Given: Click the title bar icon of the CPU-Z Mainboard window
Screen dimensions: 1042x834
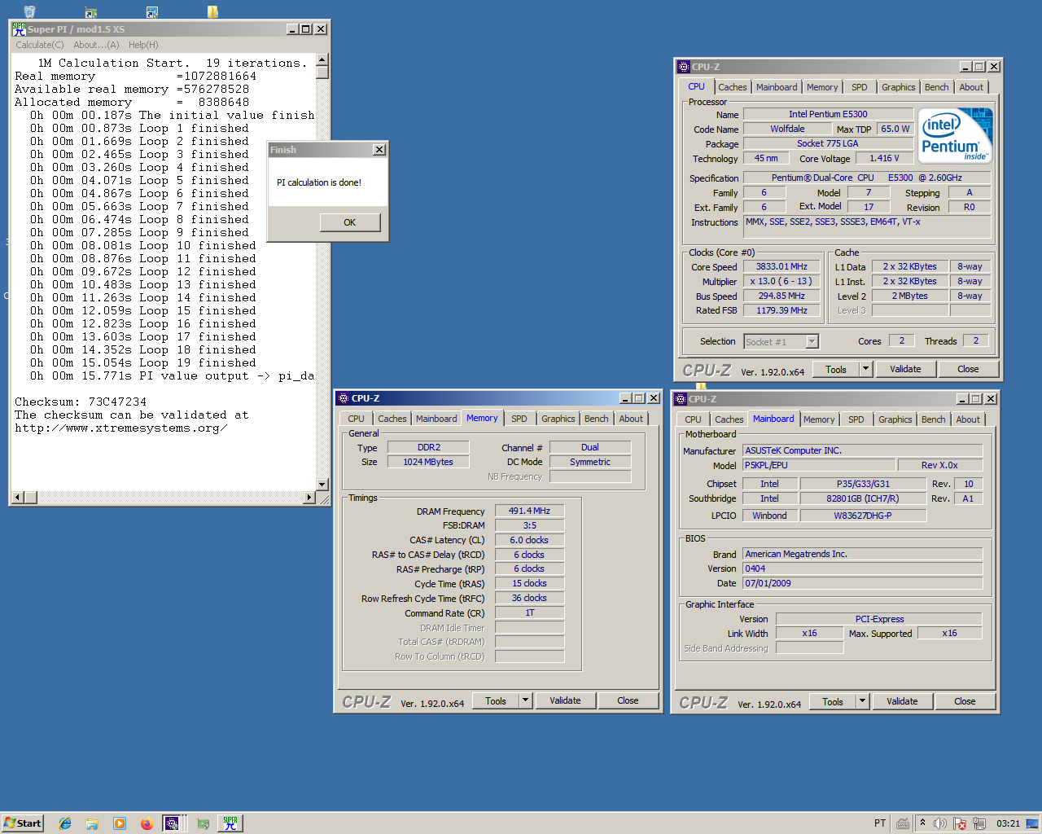Looking at the screenshot, I should pyautogui.click(x=681, y=399).
